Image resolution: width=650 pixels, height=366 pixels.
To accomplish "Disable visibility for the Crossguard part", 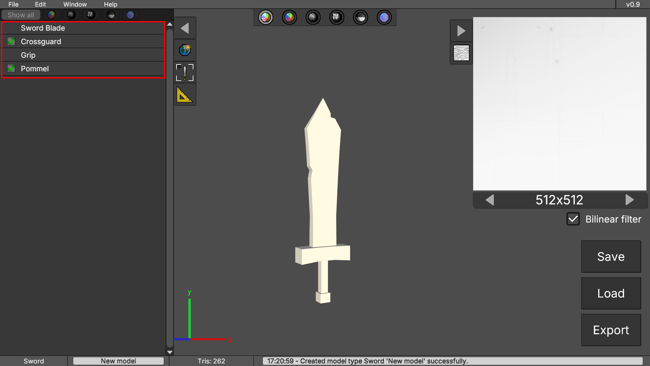I will pos(11,41).
